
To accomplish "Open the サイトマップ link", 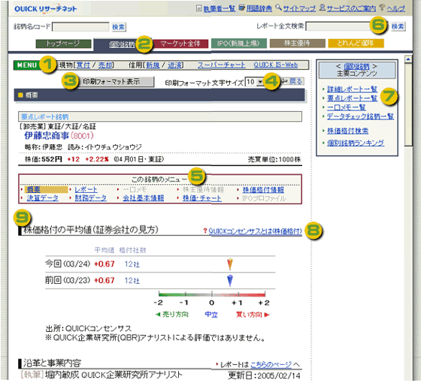I will tap(299, 8).
